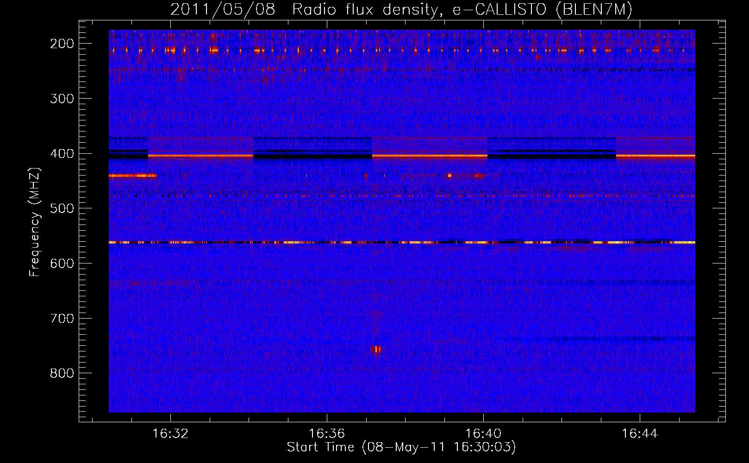Click the 500 frequency tick label
749x463 pixels.
pos(62,208)
